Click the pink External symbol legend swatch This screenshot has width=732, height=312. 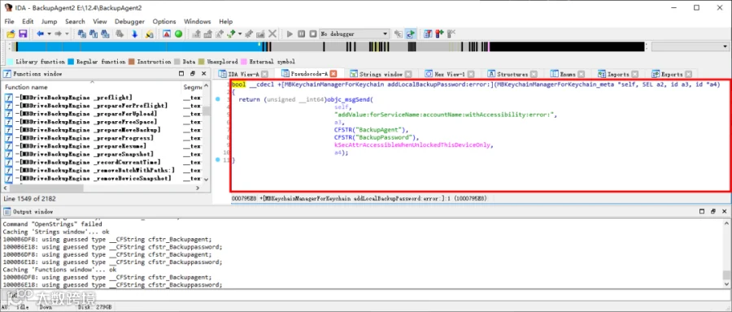point(244,62)
